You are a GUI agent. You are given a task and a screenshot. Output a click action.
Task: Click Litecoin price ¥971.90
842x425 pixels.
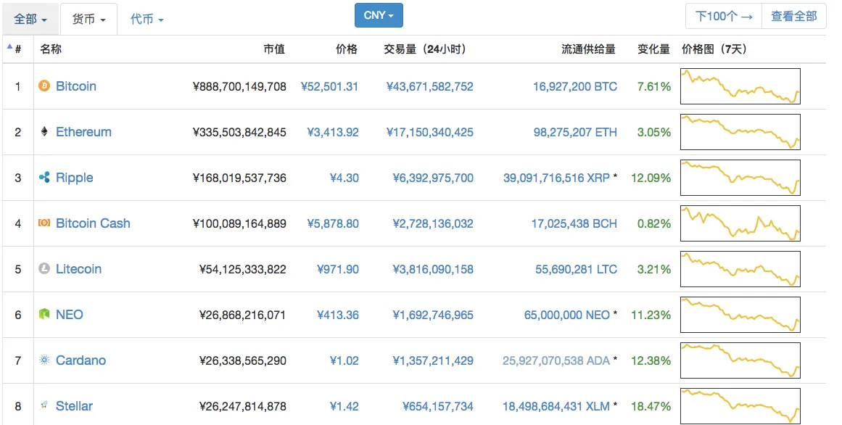[338, 269]
